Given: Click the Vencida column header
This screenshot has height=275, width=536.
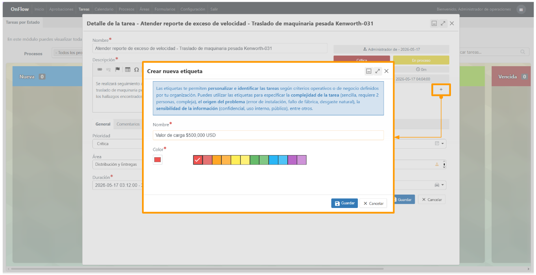Looking at the screenshot, I should pos(511,76).
